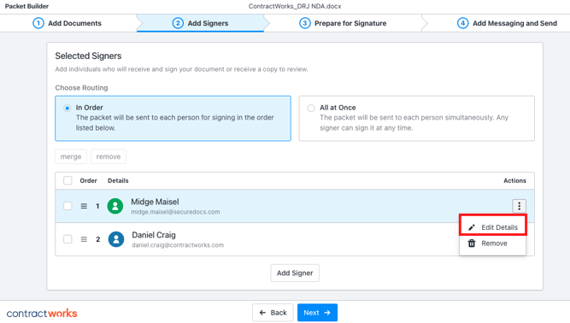Viewport: 570px width, 323px height.
Task: Click Daniel Craig's blue avatar icon
Action: coord(116,239)
